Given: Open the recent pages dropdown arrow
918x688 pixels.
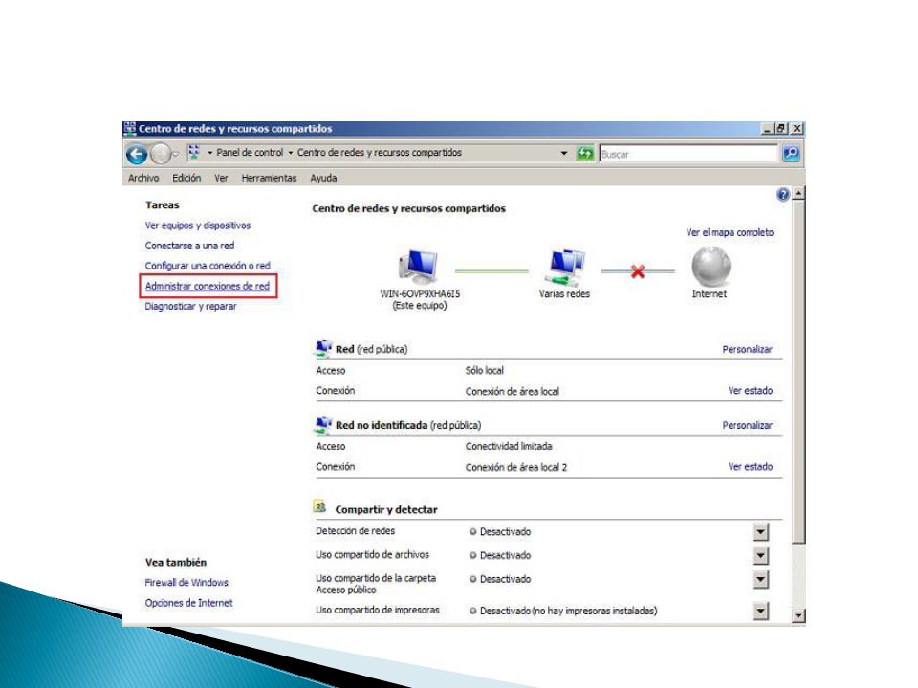Looking at the screenshot, I should [x=175, y=155].
